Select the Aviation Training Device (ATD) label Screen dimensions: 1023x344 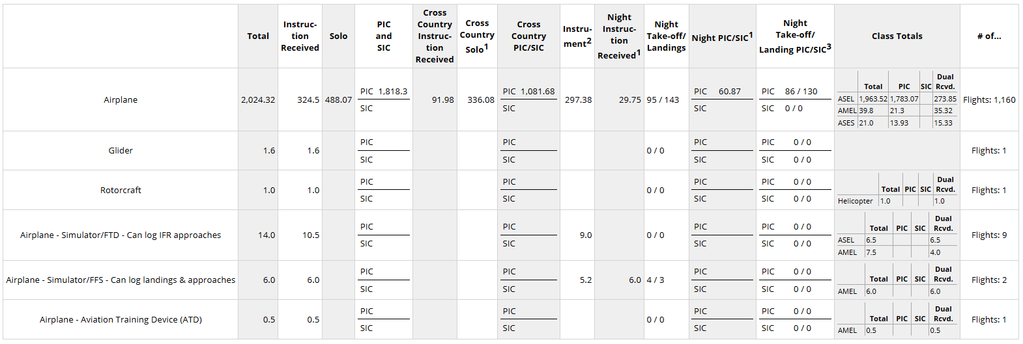[x=121, y=320]
